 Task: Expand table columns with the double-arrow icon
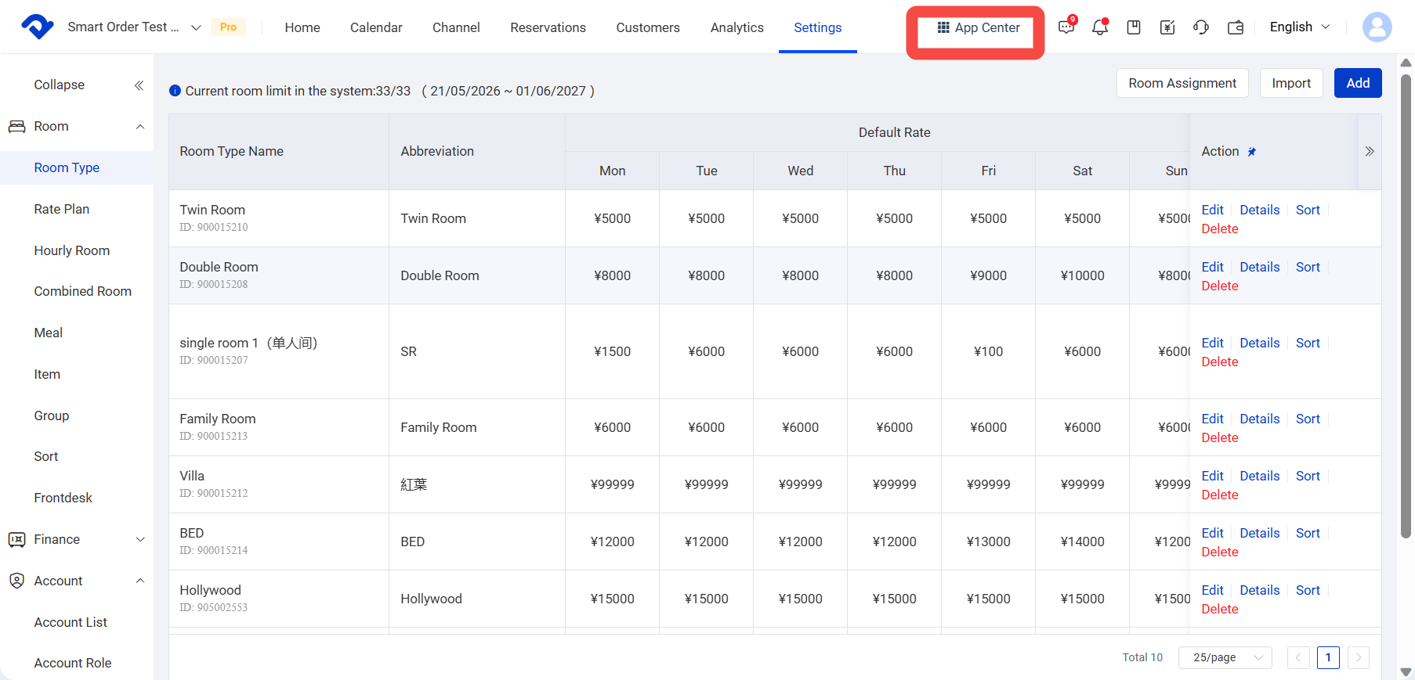[1370, 151]
